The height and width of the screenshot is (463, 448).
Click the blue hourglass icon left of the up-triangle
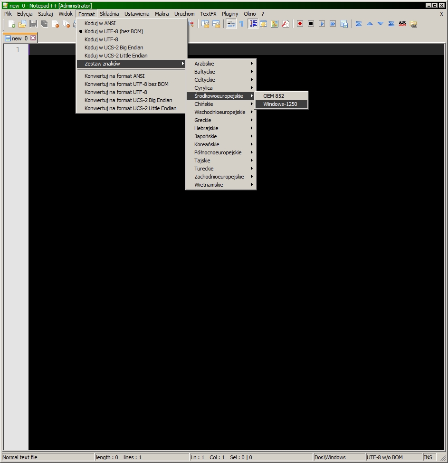click(x=359, y=24)
